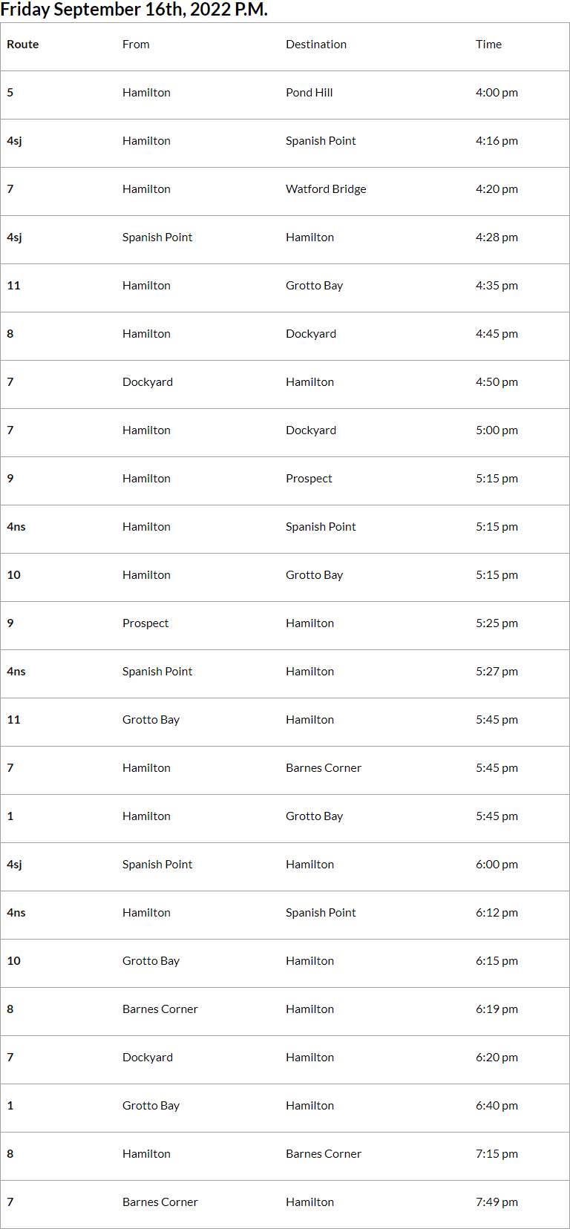The width and height of the screenshot is (570, 1229).
Task: Click the 7:15 pm time cell
Action: (x=497, y=1154)
